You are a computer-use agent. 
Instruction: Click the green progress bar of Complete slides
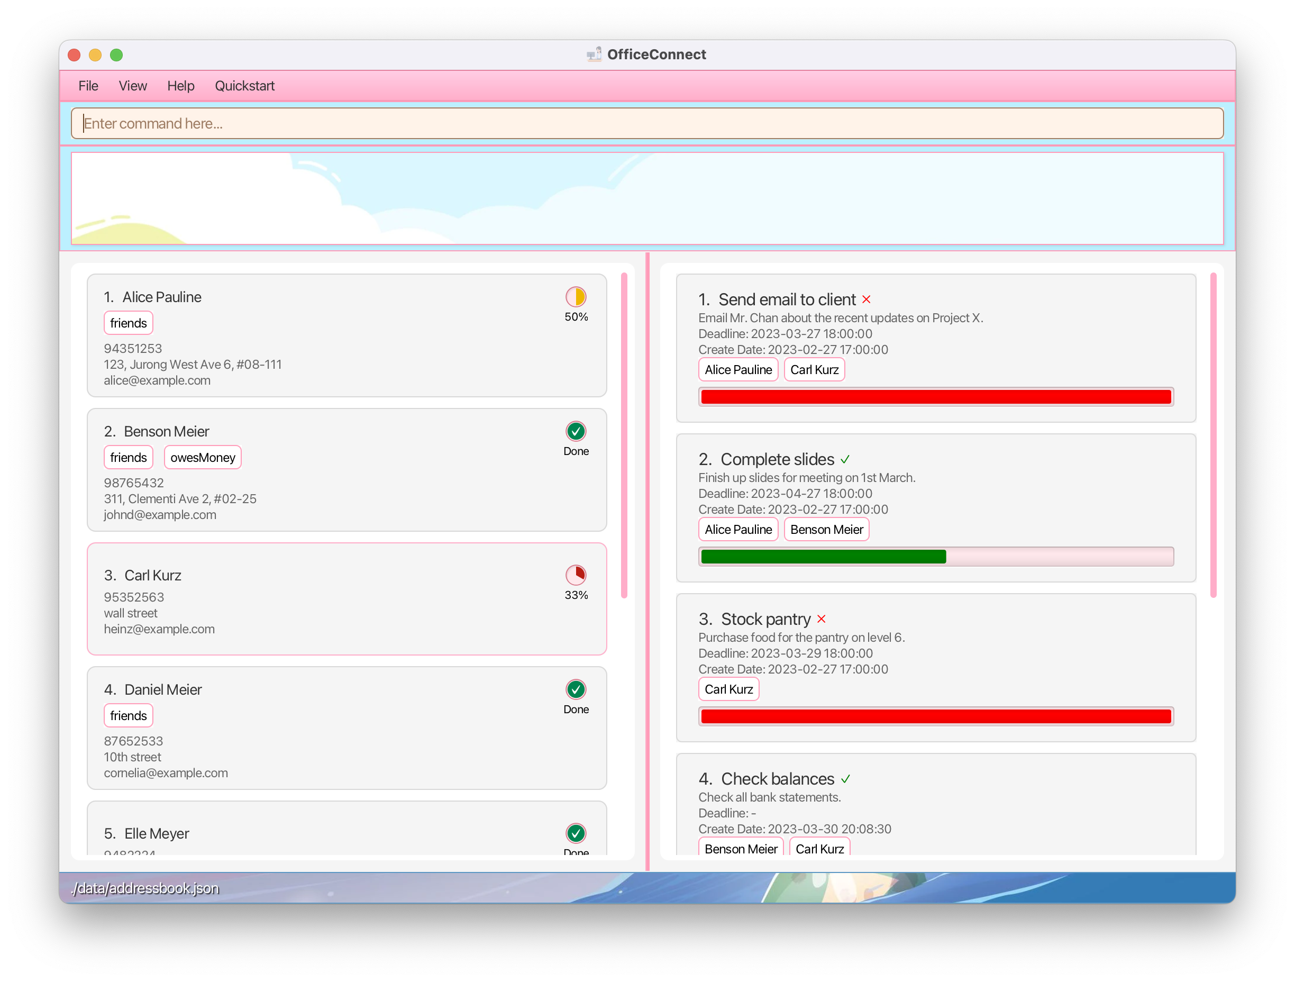pos(936,557)
